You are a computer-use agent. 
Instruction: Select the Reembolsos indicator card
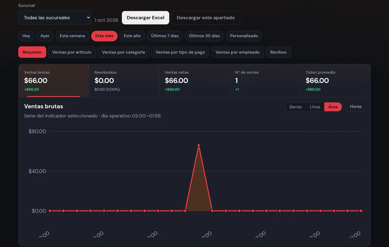124,80
